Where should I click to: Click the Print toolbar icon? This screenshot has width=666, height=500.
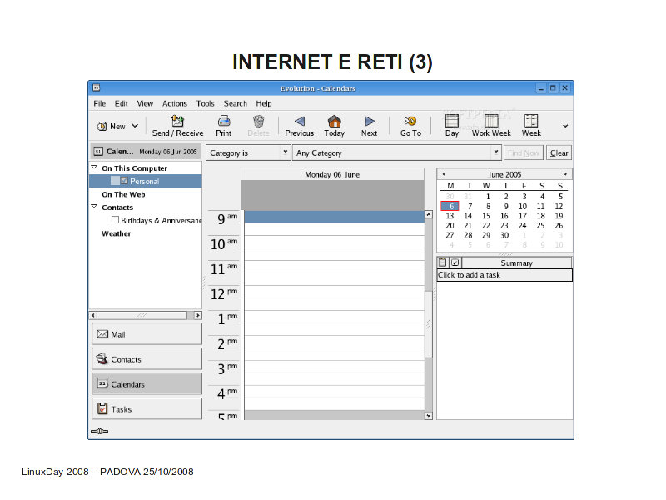223,122
